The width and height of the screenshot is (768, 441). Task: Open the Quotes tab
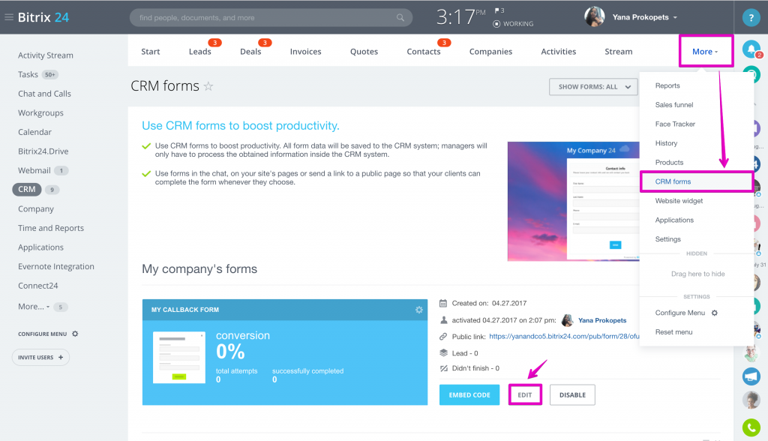tap(364, 52)
